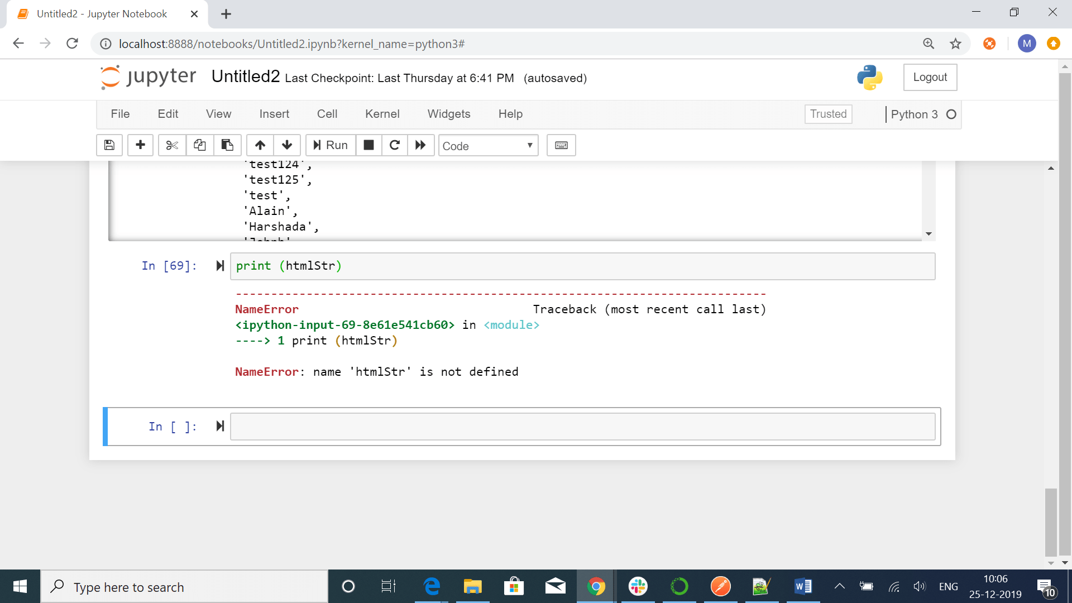Open the Code cell type dropdown
The image size is (1072, 603).
[x=488, y=146]
